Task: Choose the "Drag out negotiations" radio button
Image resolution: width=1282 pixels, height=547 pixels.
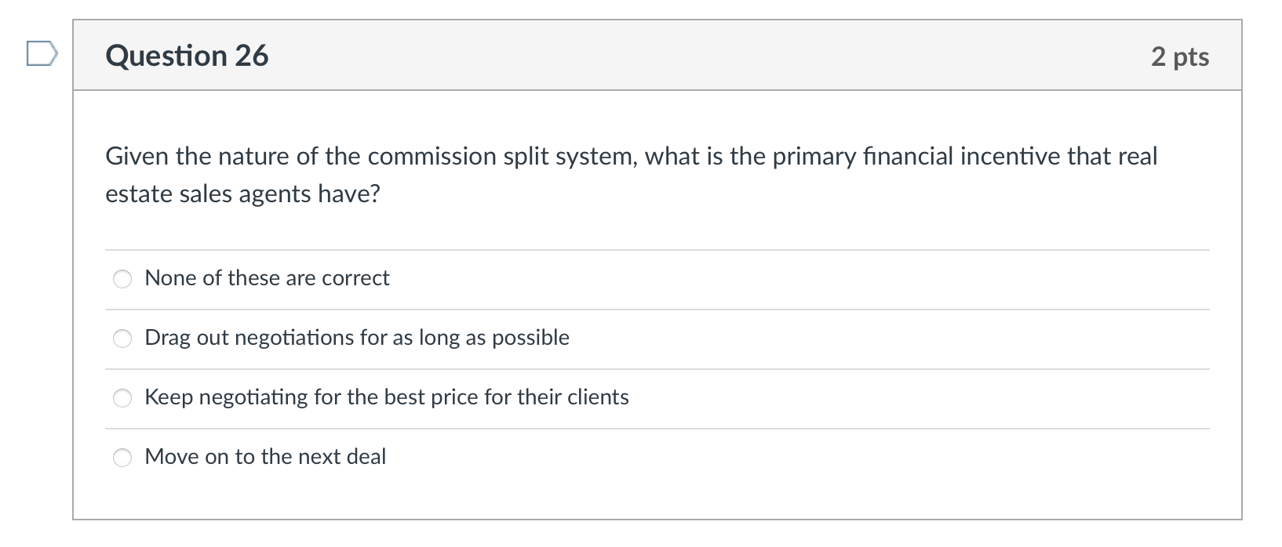Action: (x=122, y=339)
